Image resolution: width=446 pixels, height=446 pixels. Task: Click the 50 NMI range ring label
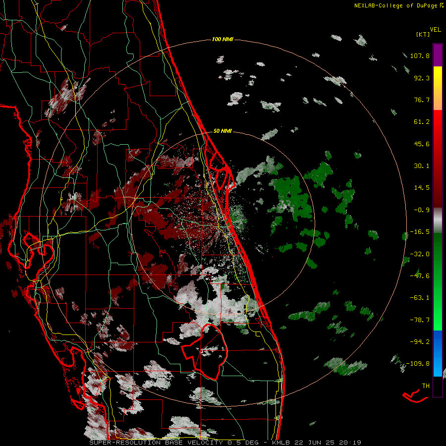[x=223, y=131]
